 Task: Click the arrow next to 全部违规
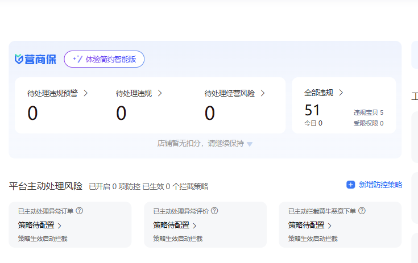[x=341, y=93]
